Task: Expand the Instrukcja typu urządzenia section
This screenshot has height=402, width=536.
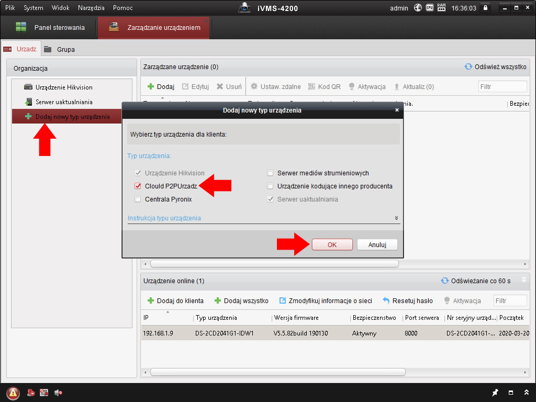Action: (x=396, y=218)
